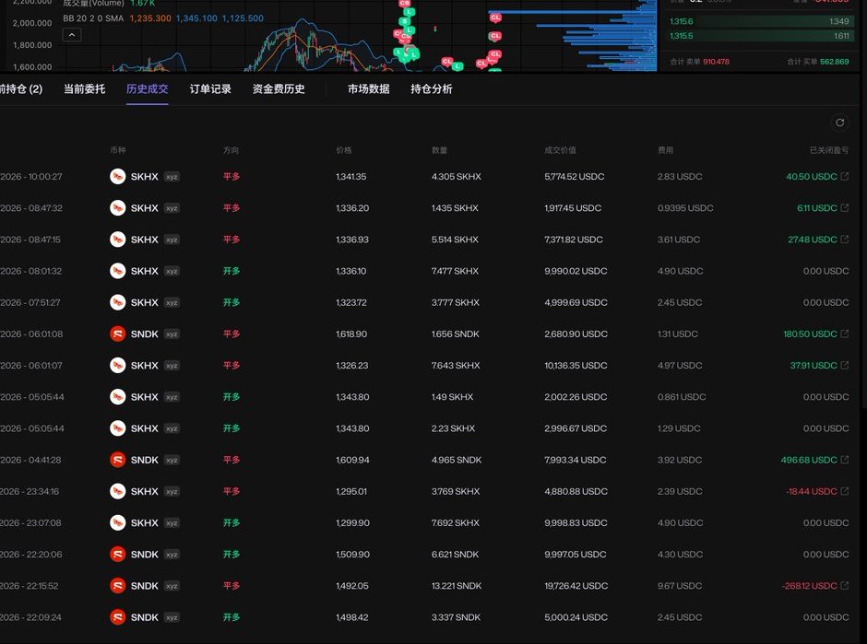
Task: Click the 费用 column header
Action: [665, 149]
